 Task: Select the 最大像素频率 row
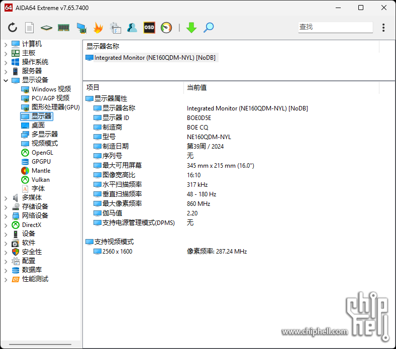[122, 203]
